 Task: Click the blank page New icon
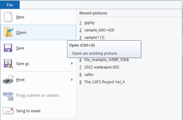tap(8, 17)
